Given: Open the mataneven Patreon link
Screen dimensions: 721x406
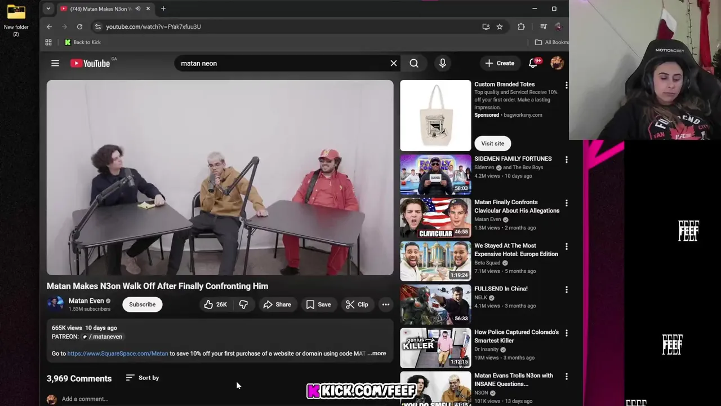Looking at the screenshot, I should pyautogui.click(x=102, y=337).
